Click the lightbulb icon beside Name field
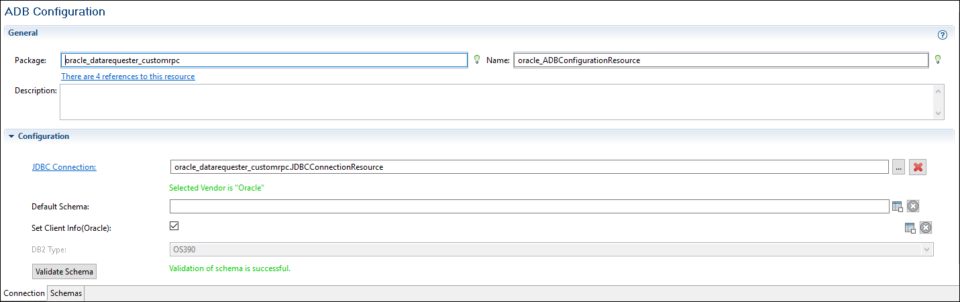960x302 pixels. [x=938, y=60]
